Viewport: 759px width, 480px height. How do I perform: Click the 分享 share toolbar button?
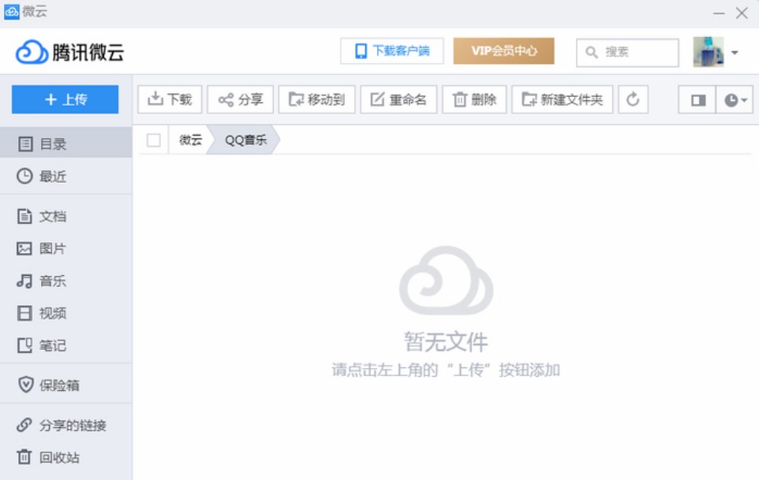pyautogui.click(x=240, y=99)
